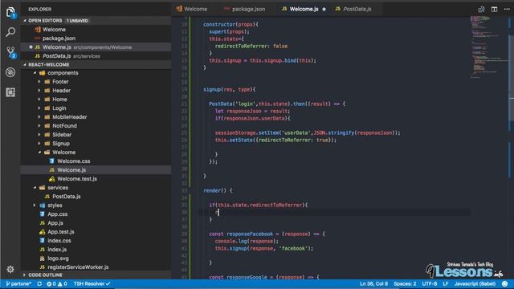This screenshot has height=289, width=514.
Task: Click the errors and warnings count indicator
Action: (x=57, y=283)
